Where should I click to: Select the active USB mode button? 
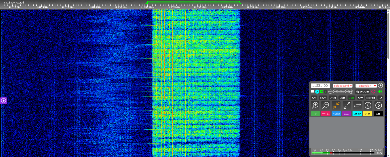point(351,98)
